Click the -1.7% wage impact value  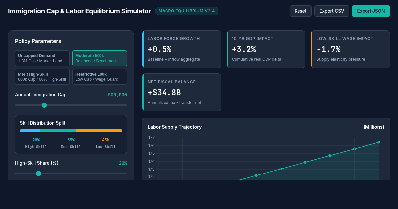[328, 49]
